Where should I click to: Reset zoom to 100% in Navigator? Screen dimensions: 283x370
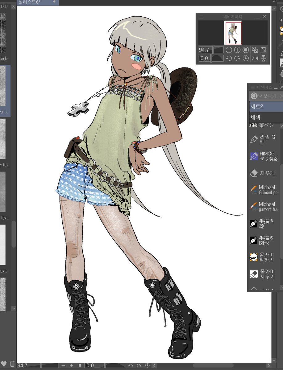tap(246, 50)
